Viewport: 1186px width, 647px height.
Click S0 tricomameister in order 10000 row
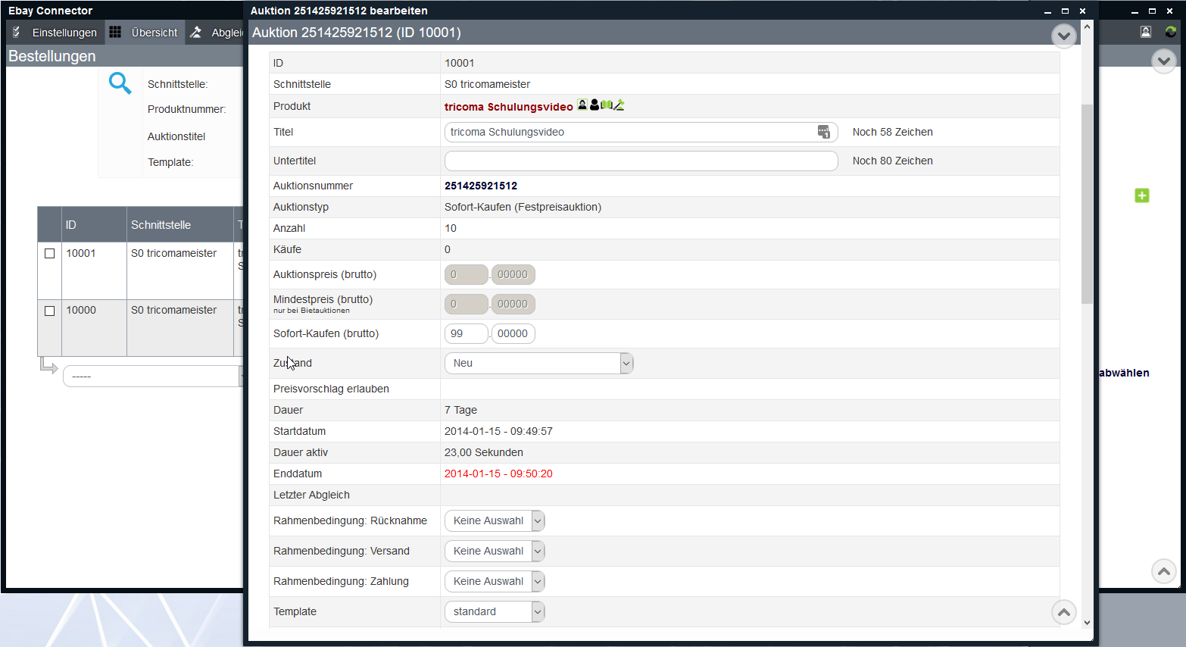(173, 310)
